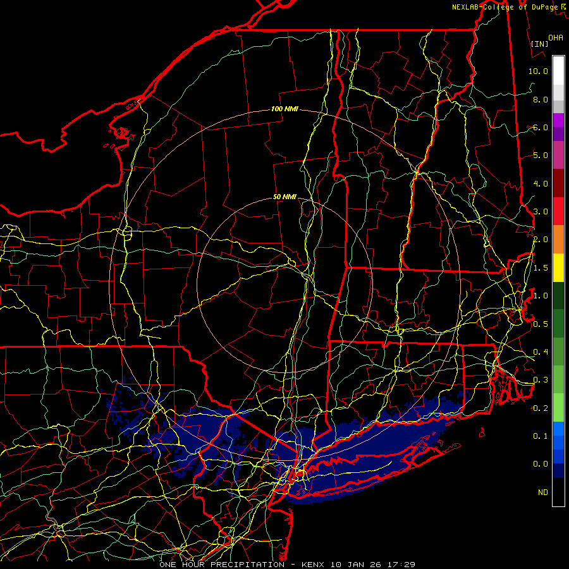Pick the black ND legend swatch
Image resolution: width=569 pixels, height=569 pixels.
(558, 492)
